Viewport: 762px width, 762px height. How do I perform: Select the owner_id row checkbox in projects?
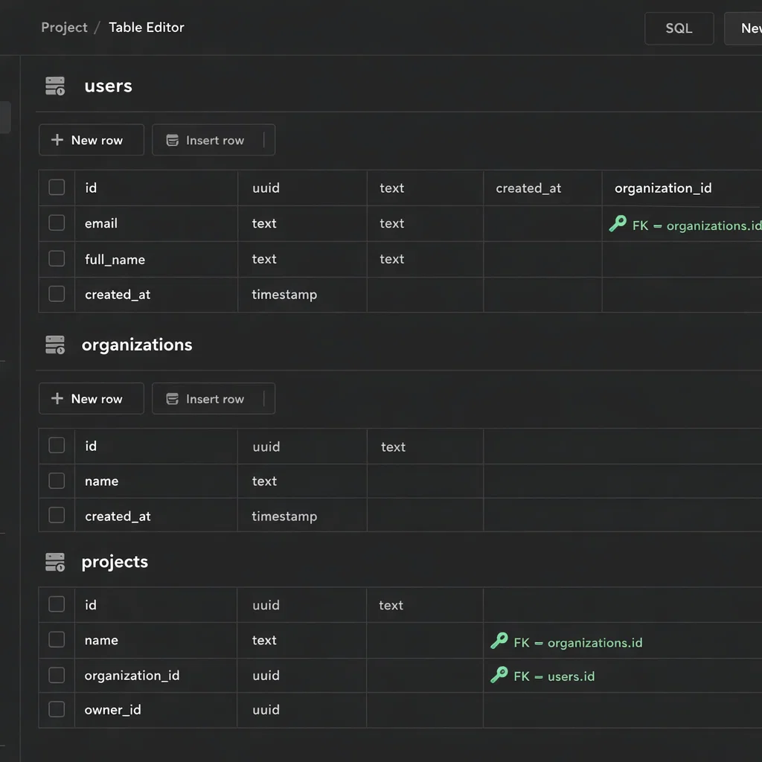point(57,709)
